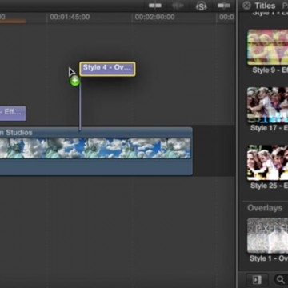The height and width of the screenshot is (288, 288).
Task: Select the Style 4 - Ov... title clip
Action: [107, 69]
